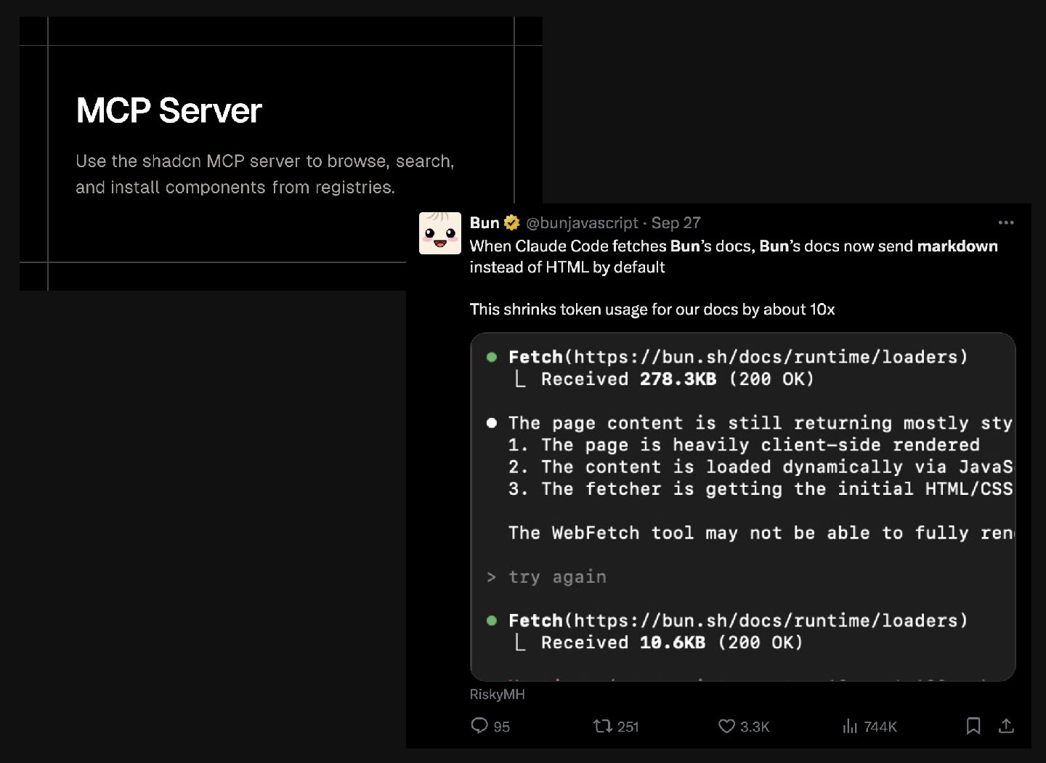This screenshot has width=1046, height=763.
Task: Click the 'WebFetch tool may not be able' line
Action: pos(761,533)
